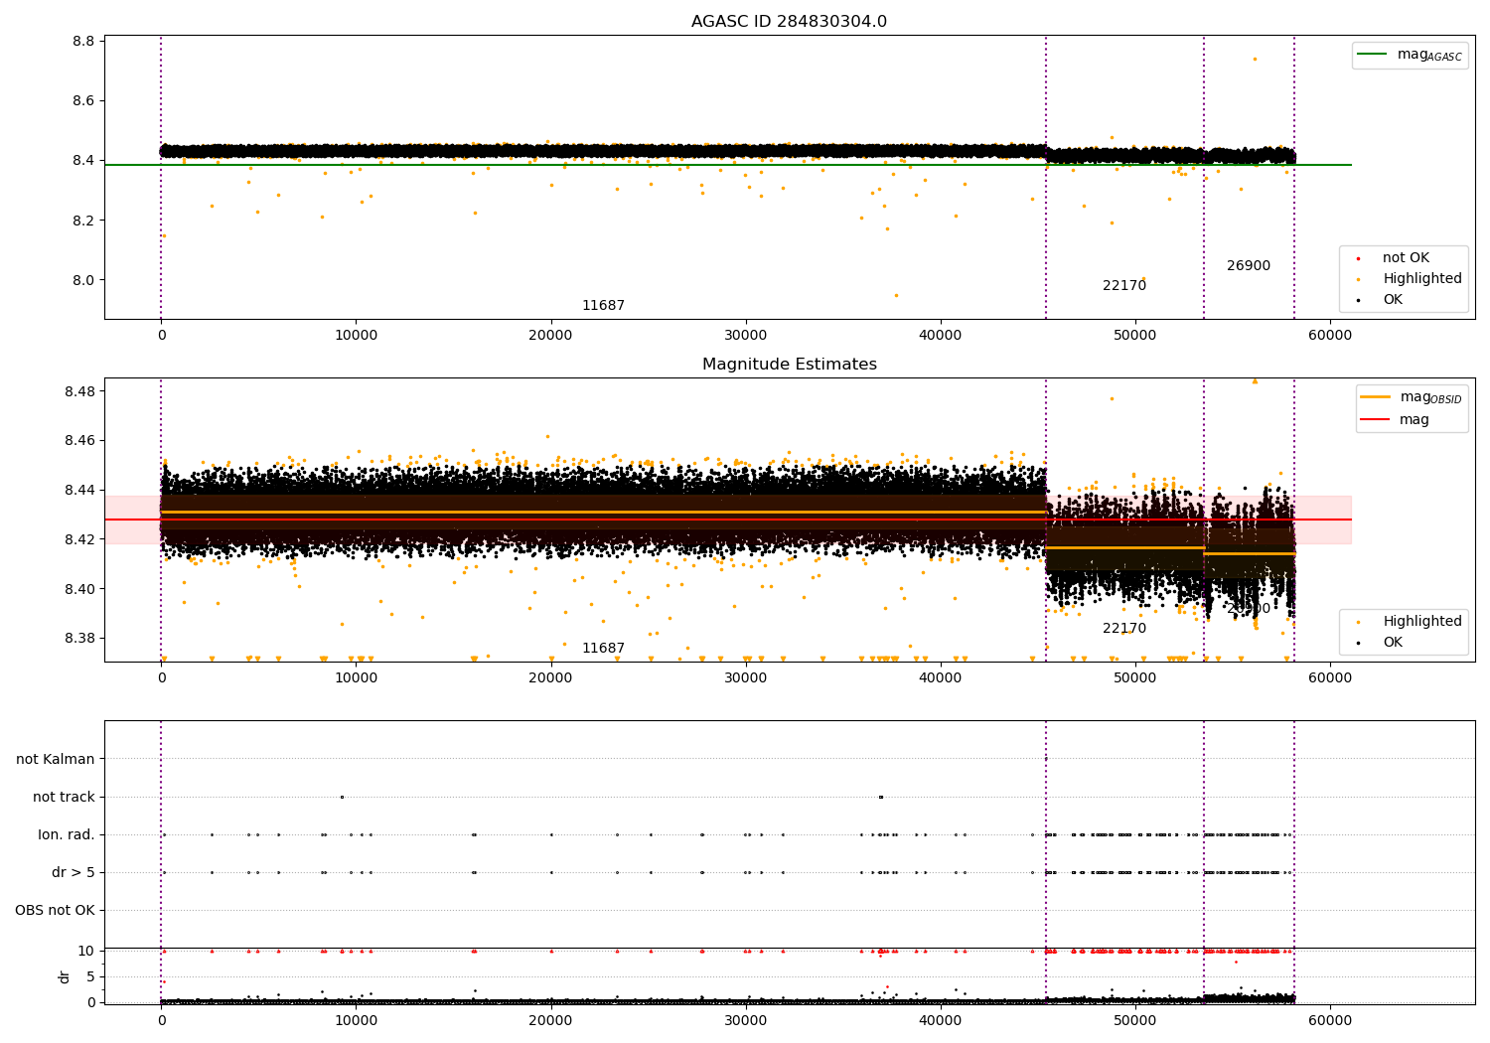Image resolution: width=1490 pixels, height=1043 pixels.
Task: Click the 30000 x-axis tick in the bottom plot
Action: click(745, 1020)
